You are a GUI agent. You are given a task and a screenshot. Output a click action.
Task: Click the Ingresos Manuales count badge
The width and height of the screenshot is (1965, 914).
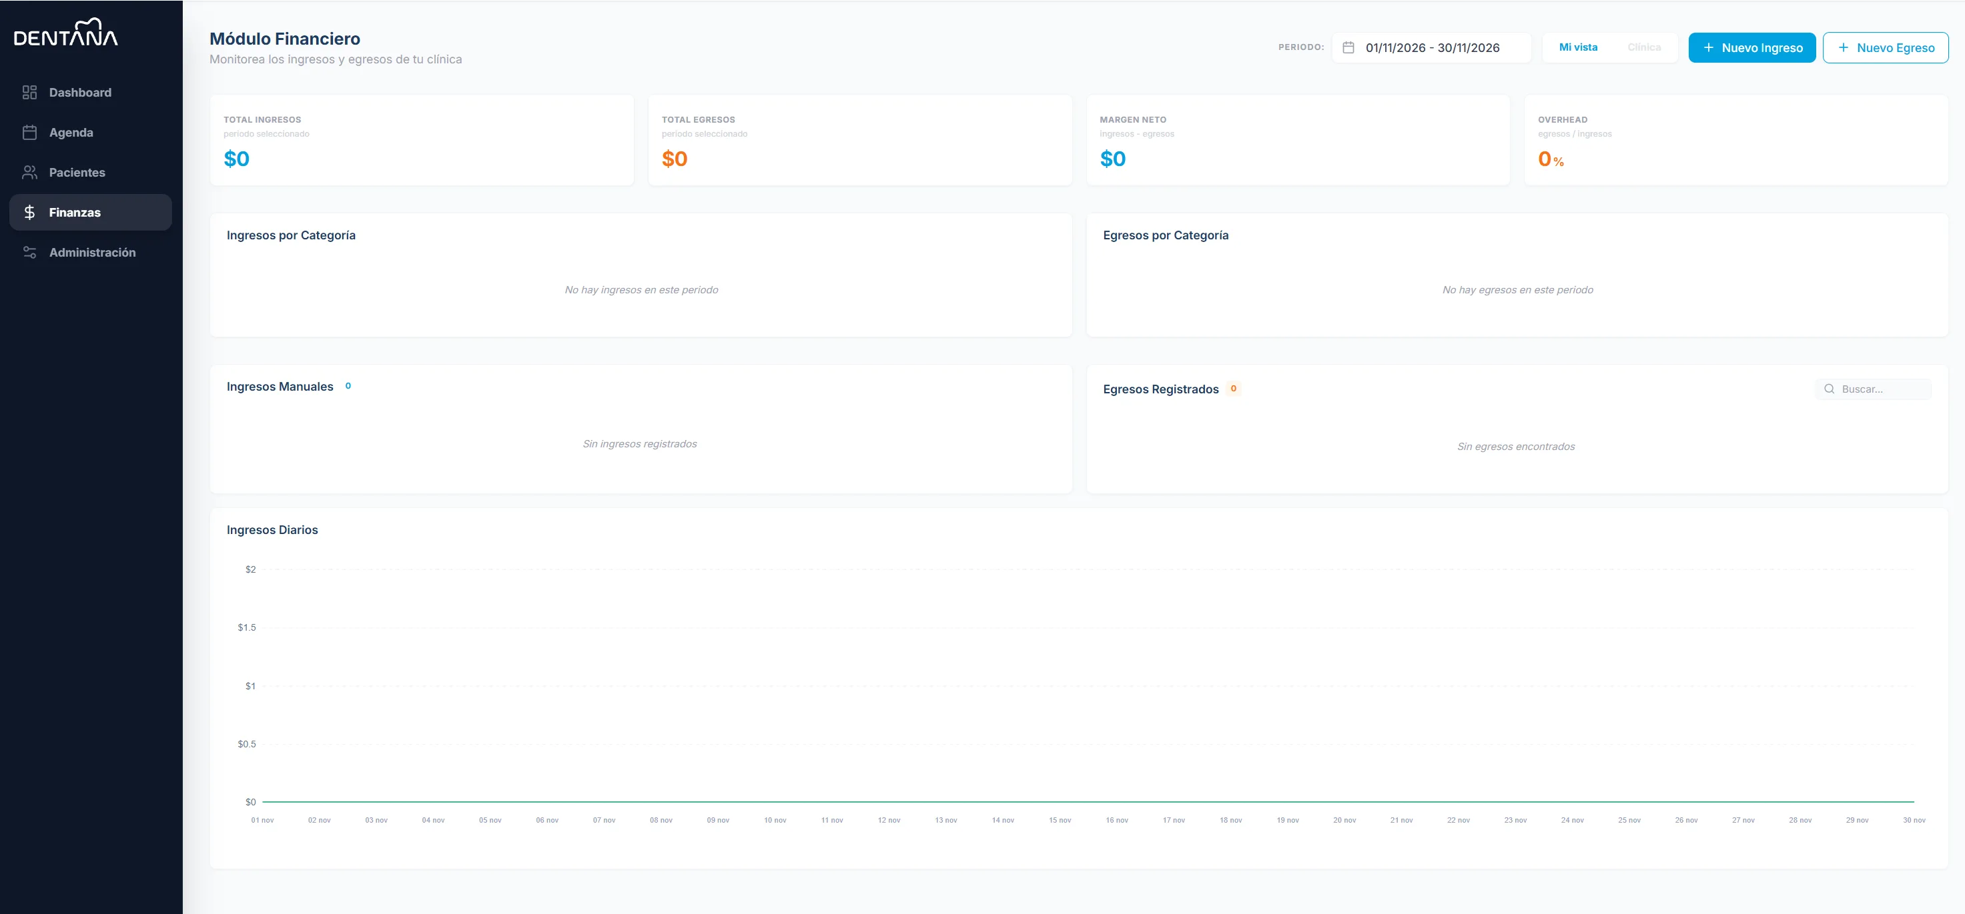[348, 386]
